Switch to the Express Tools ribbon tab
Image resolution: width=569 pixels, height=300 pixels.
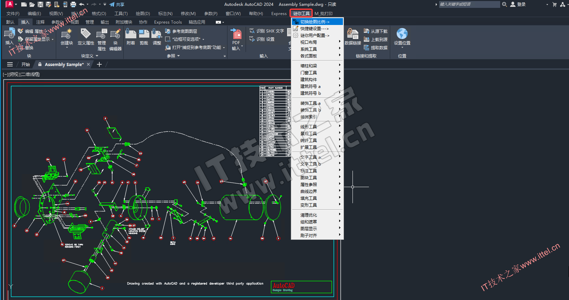[168, 22]
